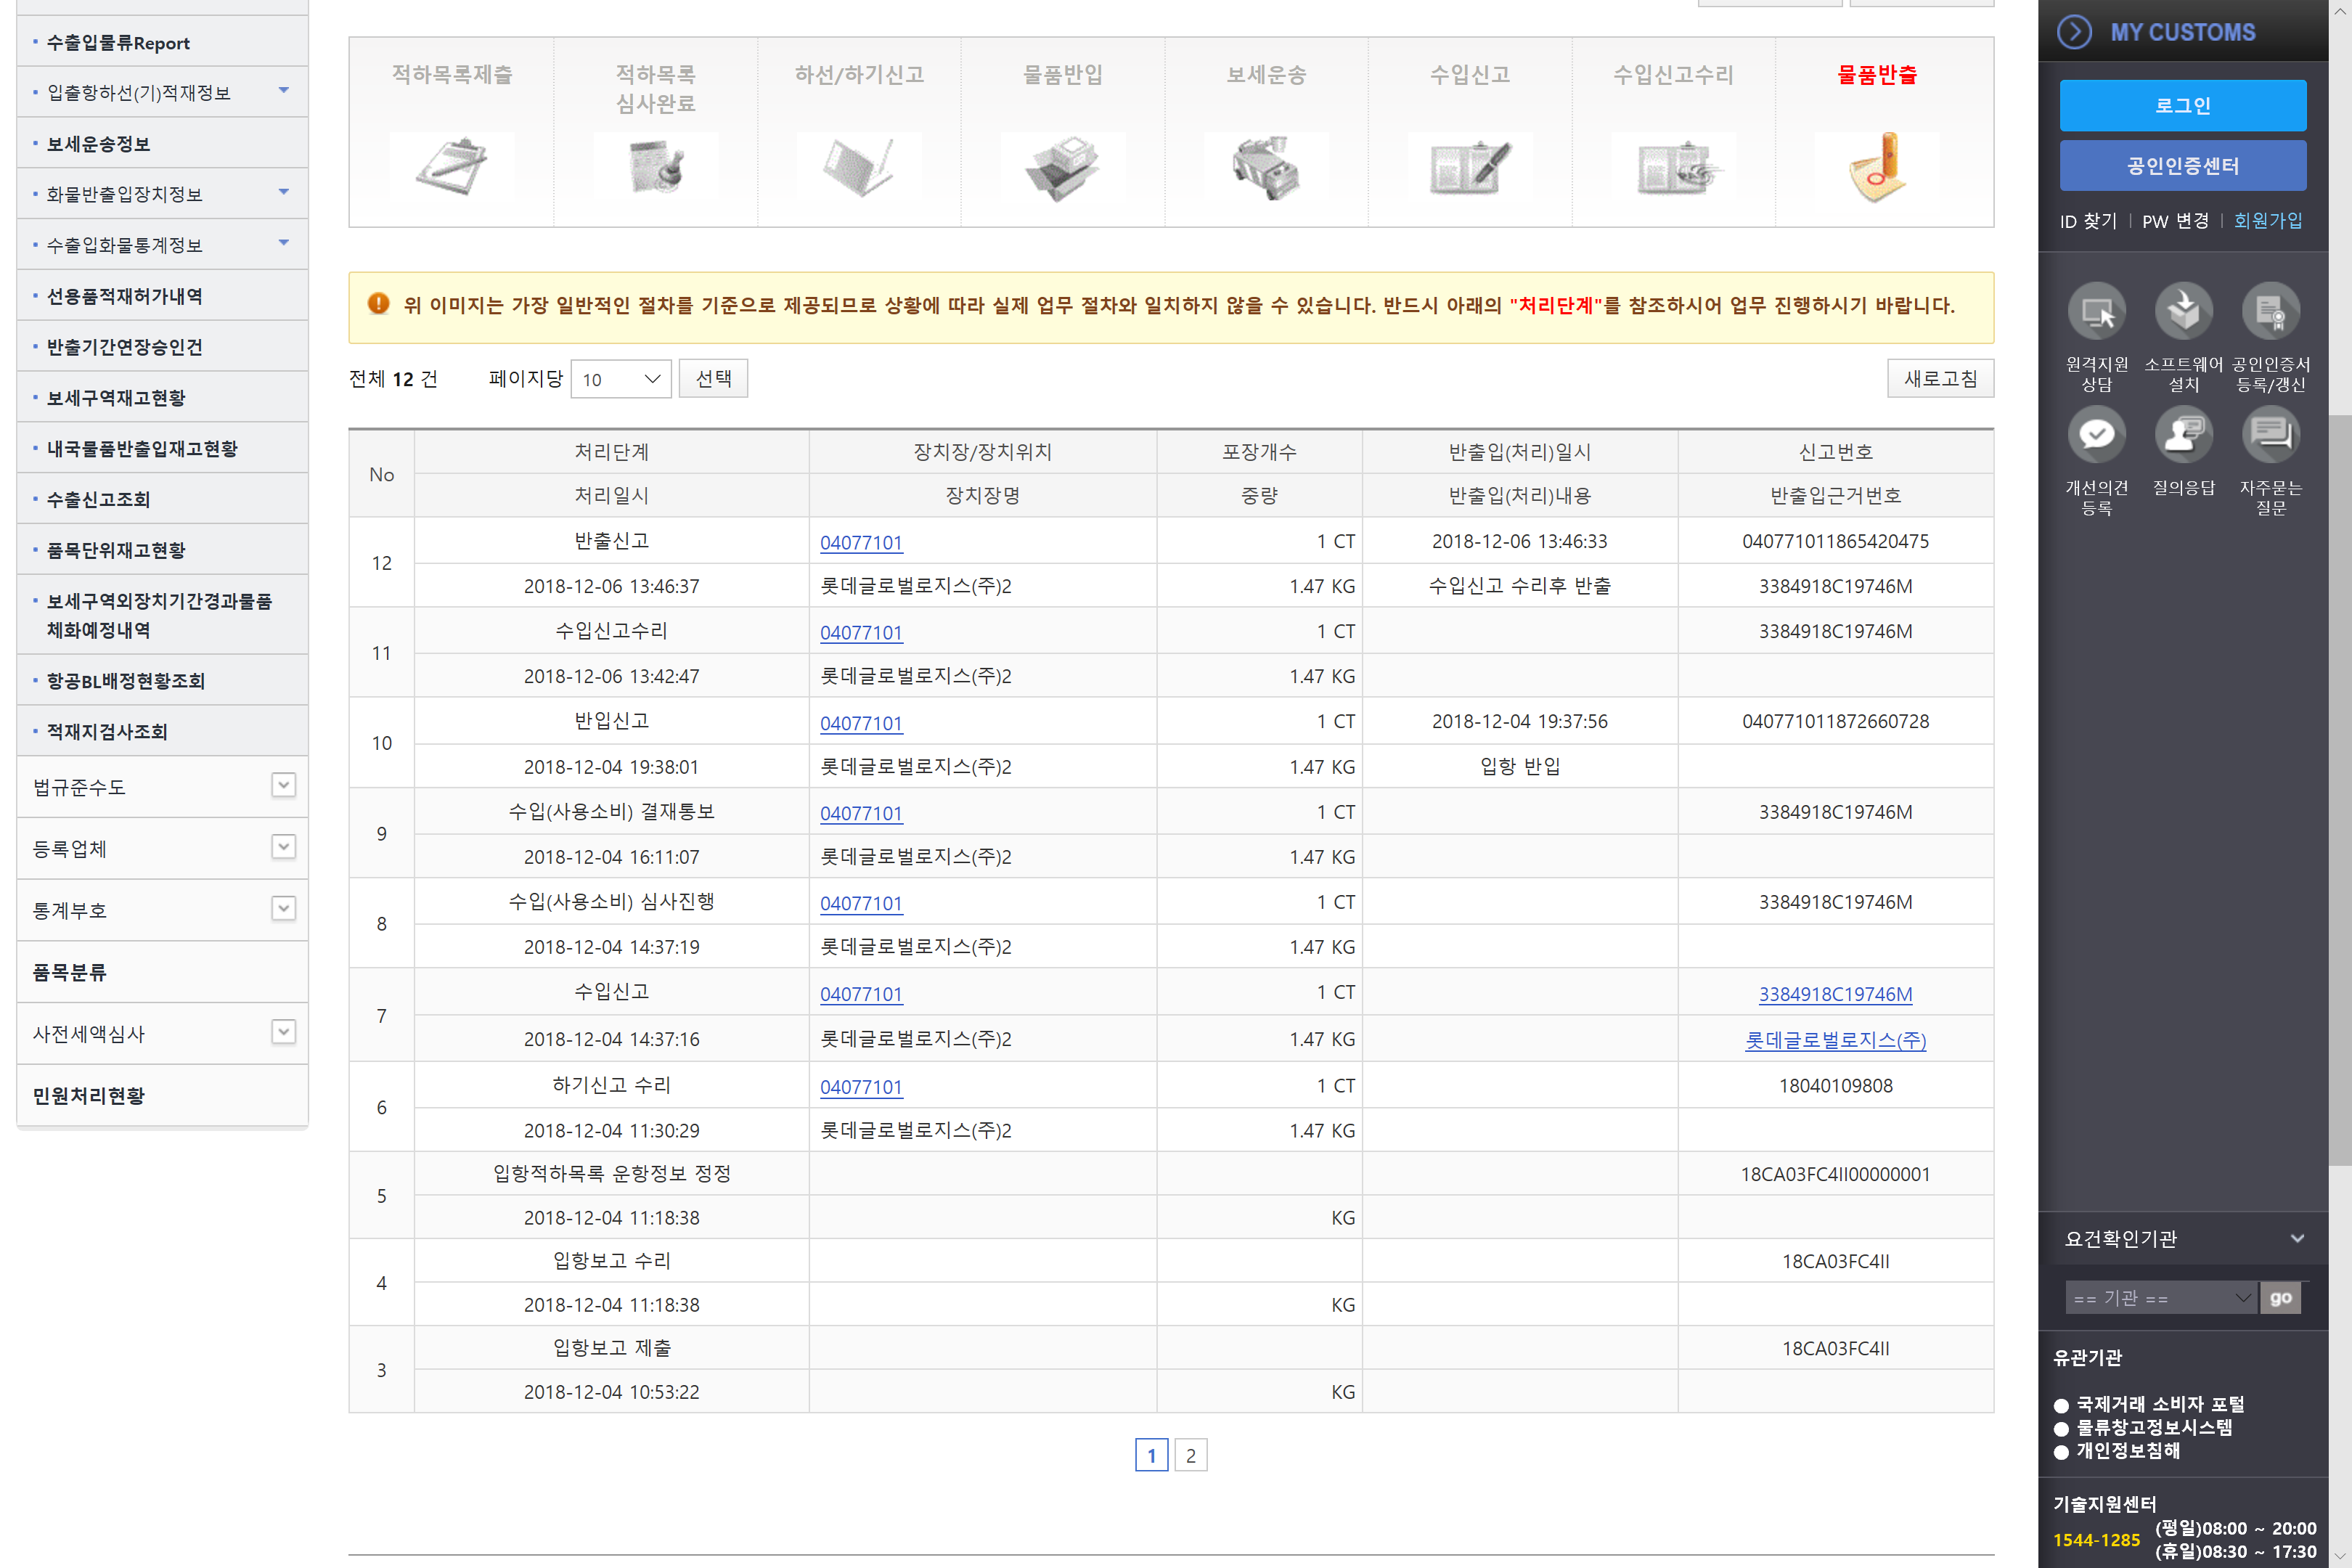
Task: Open the 페이지당 count dropdown
Action: pos(620,379)
